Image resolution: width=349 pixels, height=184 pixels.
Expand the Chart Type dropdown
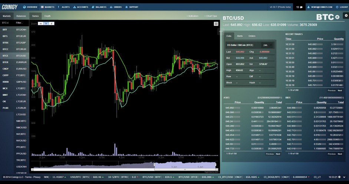(x=210, y=16)
